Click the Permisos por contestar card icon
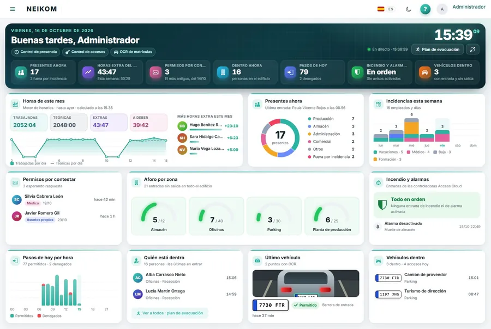Image resolution: width=491 pixels, height=329 pixels. pos(15,182)
